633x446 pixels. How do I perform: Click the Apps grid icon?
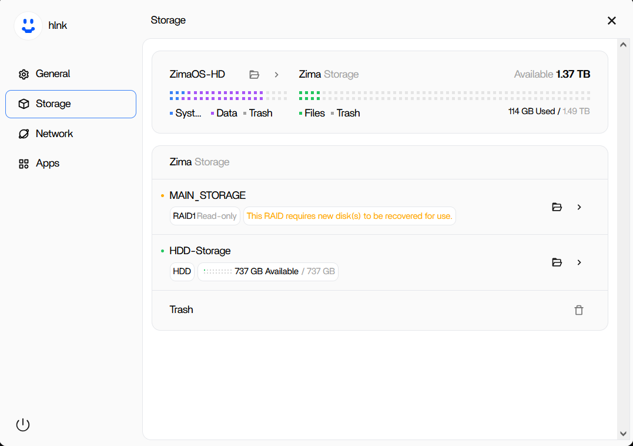point(24,164)
